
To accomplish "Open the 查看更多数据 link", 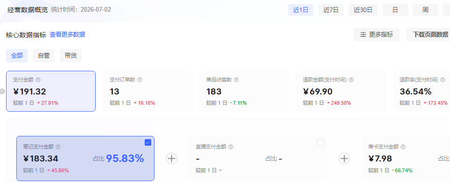I will tap(67, 34).
